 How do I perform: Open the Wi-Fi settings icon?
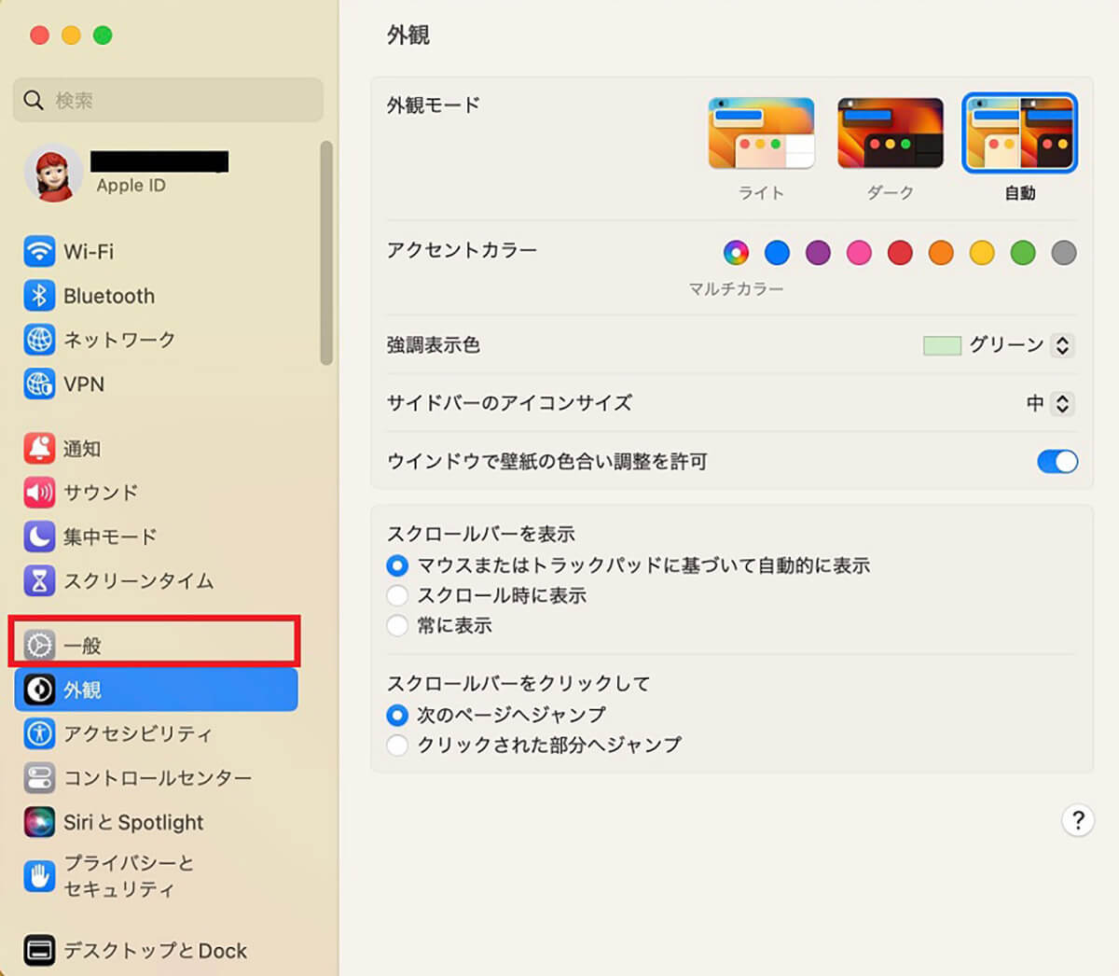(39, 251)
